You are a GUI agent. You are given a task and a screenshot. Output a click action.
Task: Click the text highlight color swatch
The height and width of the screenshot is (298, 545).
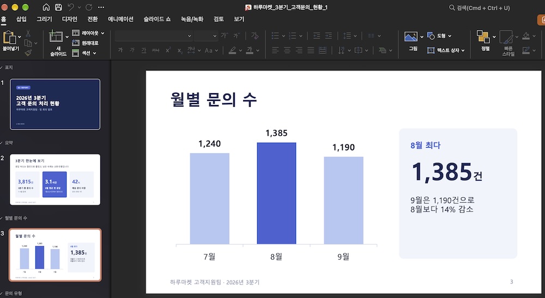(x=233, y=50)
